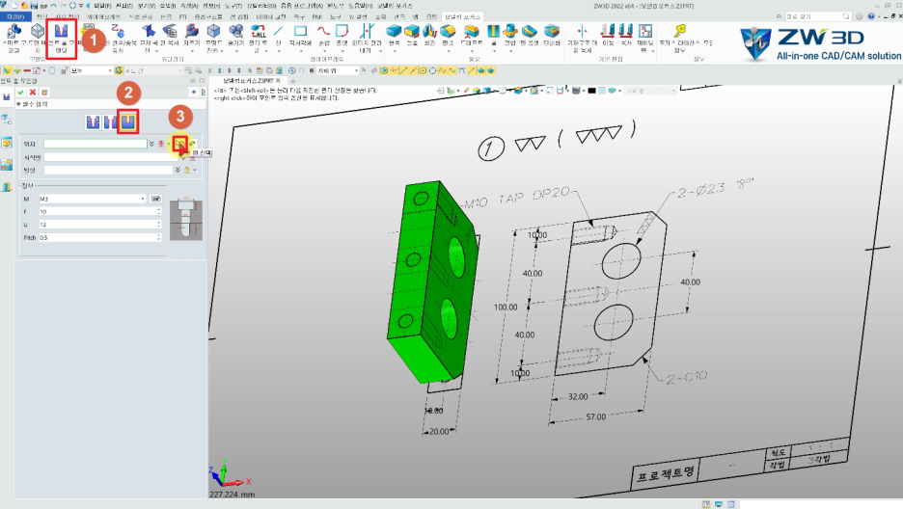
Task: Click the license key icon in ribbon
Action: point(679,32)
